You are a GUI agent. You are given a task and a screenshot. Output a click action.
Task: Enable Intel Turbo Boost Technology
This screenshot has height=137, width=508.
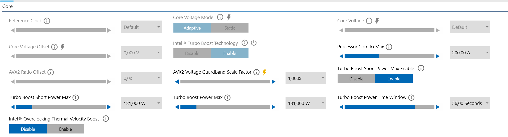pyautogui.click(x=230, y=53)
